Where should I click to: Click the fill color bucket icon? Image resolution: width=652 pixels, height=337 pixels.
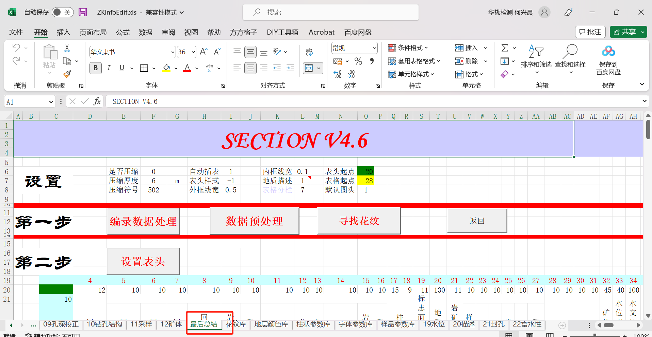166,68
